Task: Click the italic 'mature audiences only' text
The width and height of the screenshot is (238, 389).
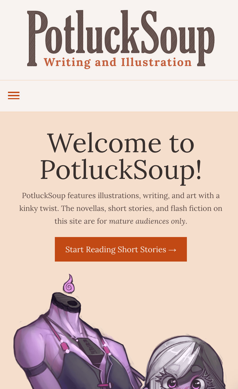Action: (x=147, y=221)
